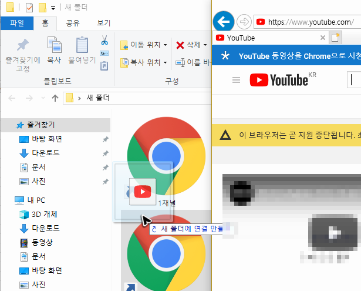Open pinned 사진 under 즐겨찾기

click(x=39, y=181)
